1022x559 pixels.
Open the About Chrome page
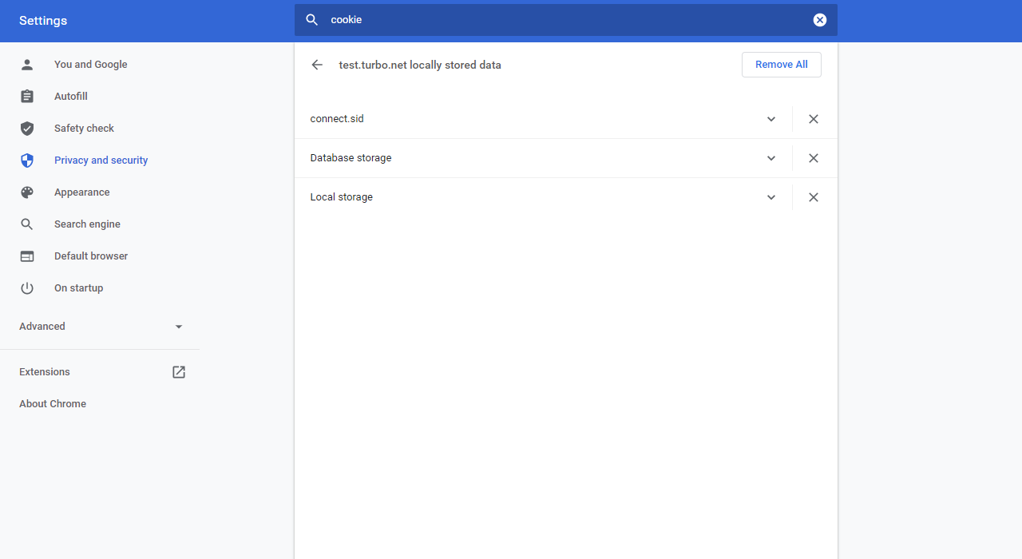pos(53,404)
